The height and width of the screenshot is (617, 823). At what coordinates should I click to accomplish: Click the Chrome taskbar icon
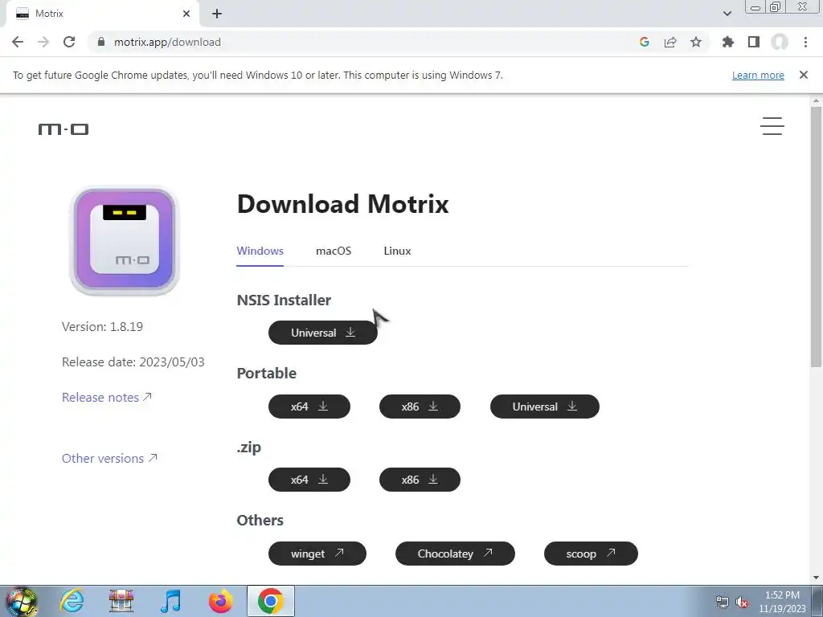click(x=270, y=601)
